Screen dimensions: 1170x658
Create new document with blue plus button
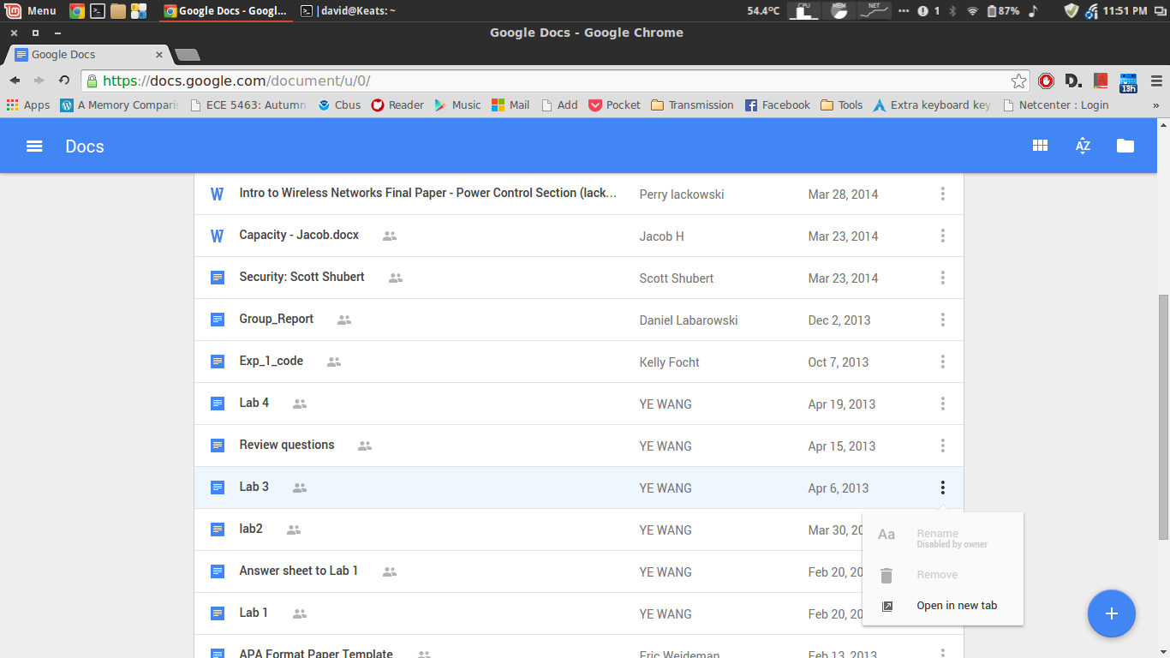click(x=1112, y=613)
